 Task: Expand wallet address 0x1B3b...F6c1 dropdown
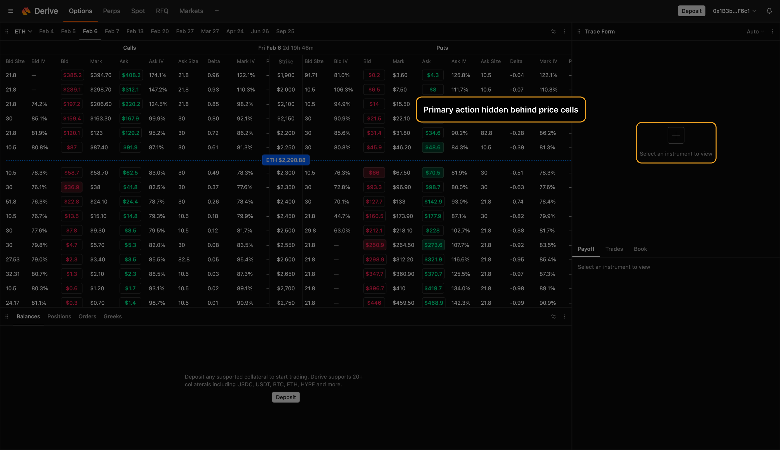(734, 11)
